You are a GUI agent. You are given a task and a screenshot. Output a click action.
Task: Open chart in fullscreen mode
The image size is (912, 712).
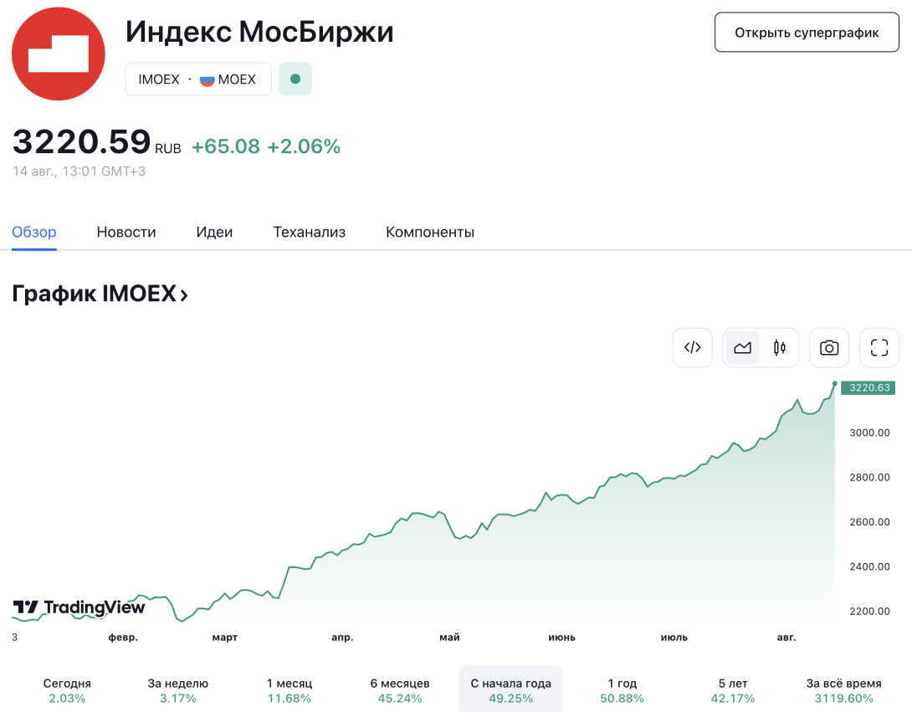tap(879, 348)
